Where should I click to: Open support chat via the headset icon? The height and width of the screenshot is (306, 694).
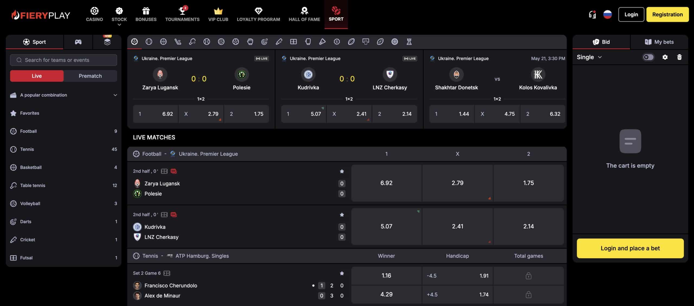tap(592, 14)
